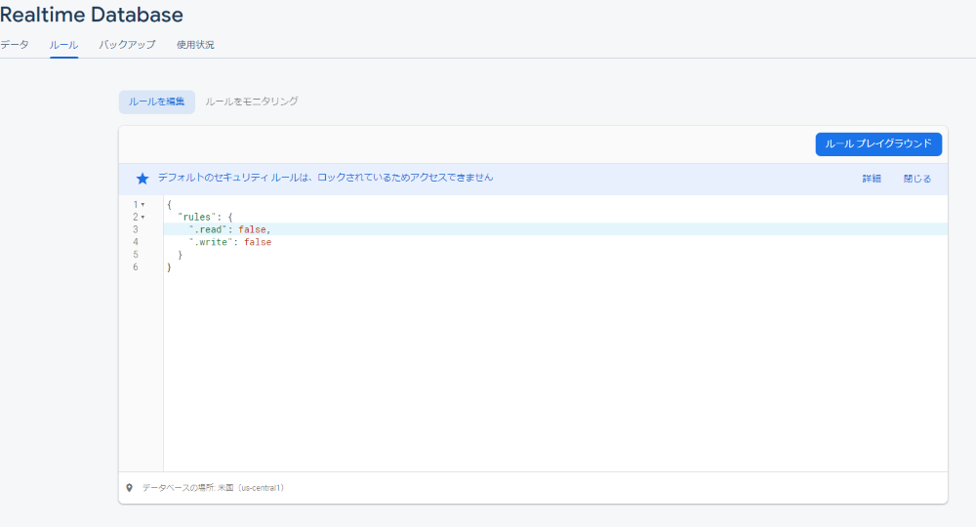Select the ルール tab
Screen dimensions: 976x527
pos(63,45)
